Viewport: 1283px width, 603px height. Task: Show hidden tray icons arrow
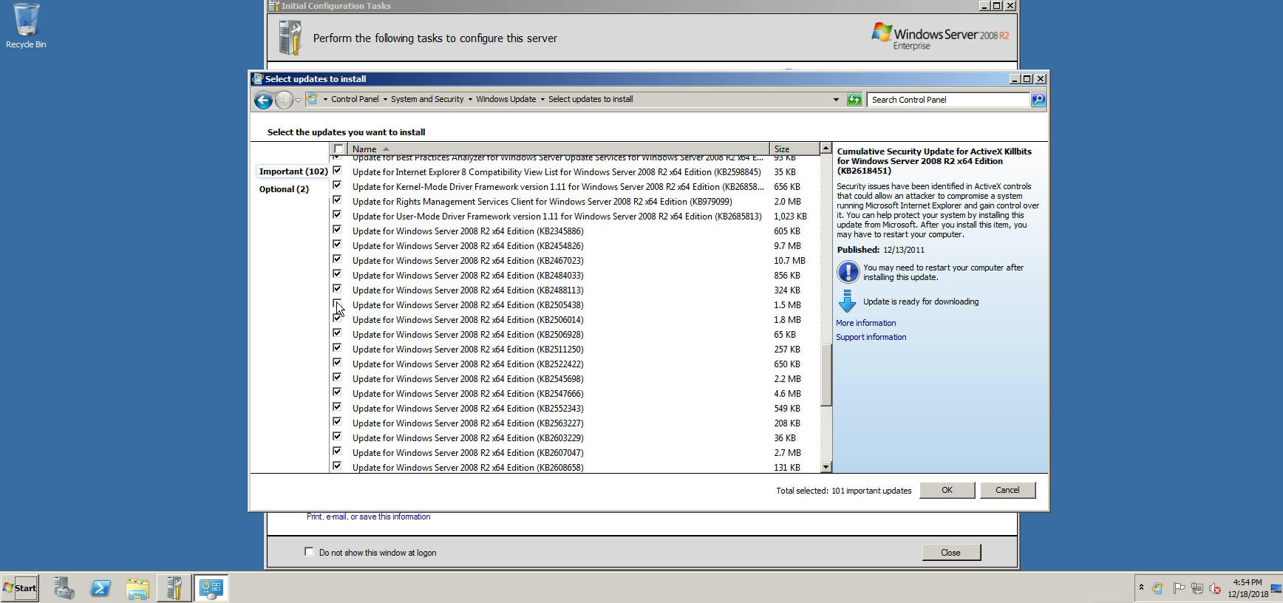tap(1141, 588)
